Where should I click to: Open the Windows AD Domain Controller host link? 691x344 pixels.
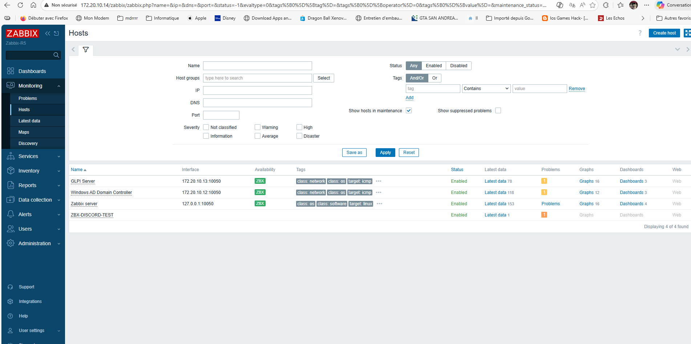pyautogui.click(x=101, y=193)
